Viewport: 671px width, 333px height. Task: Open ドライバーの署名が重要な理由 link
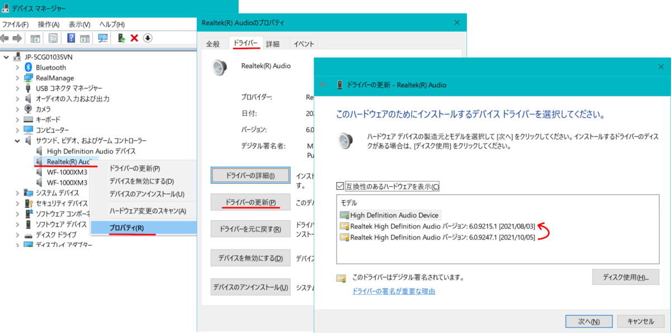tap(394, 291)
